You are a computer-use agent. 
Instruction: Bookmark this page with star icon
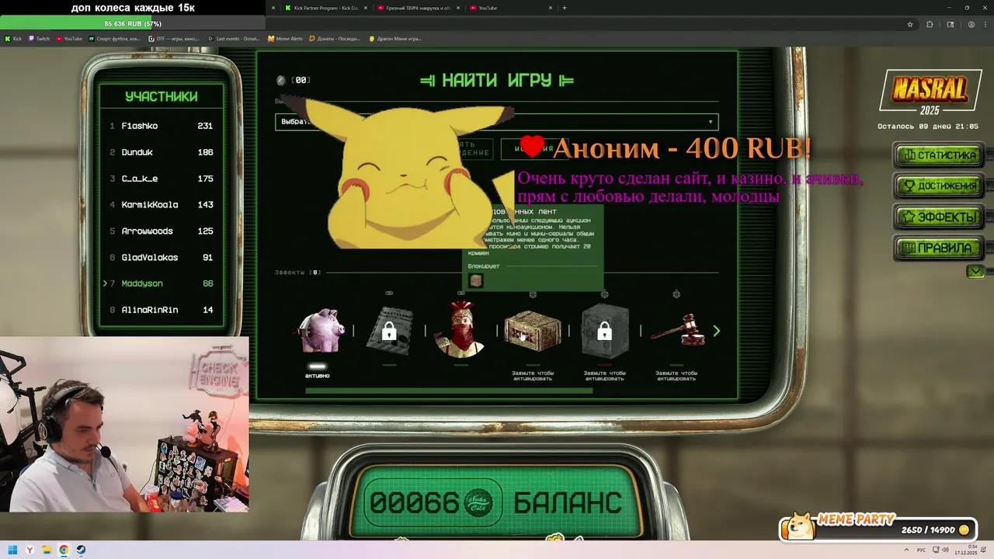(x=910, y=24)
